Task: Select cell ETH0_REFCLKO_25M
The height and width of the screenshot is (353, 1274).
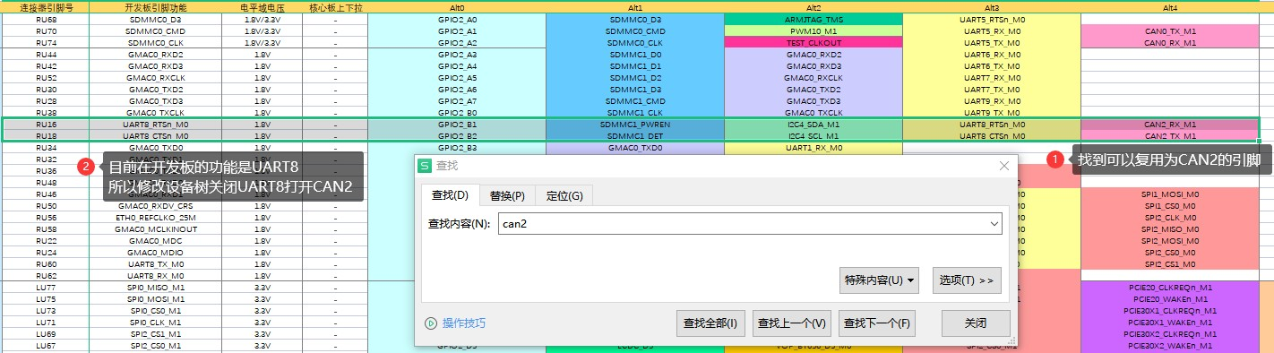Action: [156, 218]
